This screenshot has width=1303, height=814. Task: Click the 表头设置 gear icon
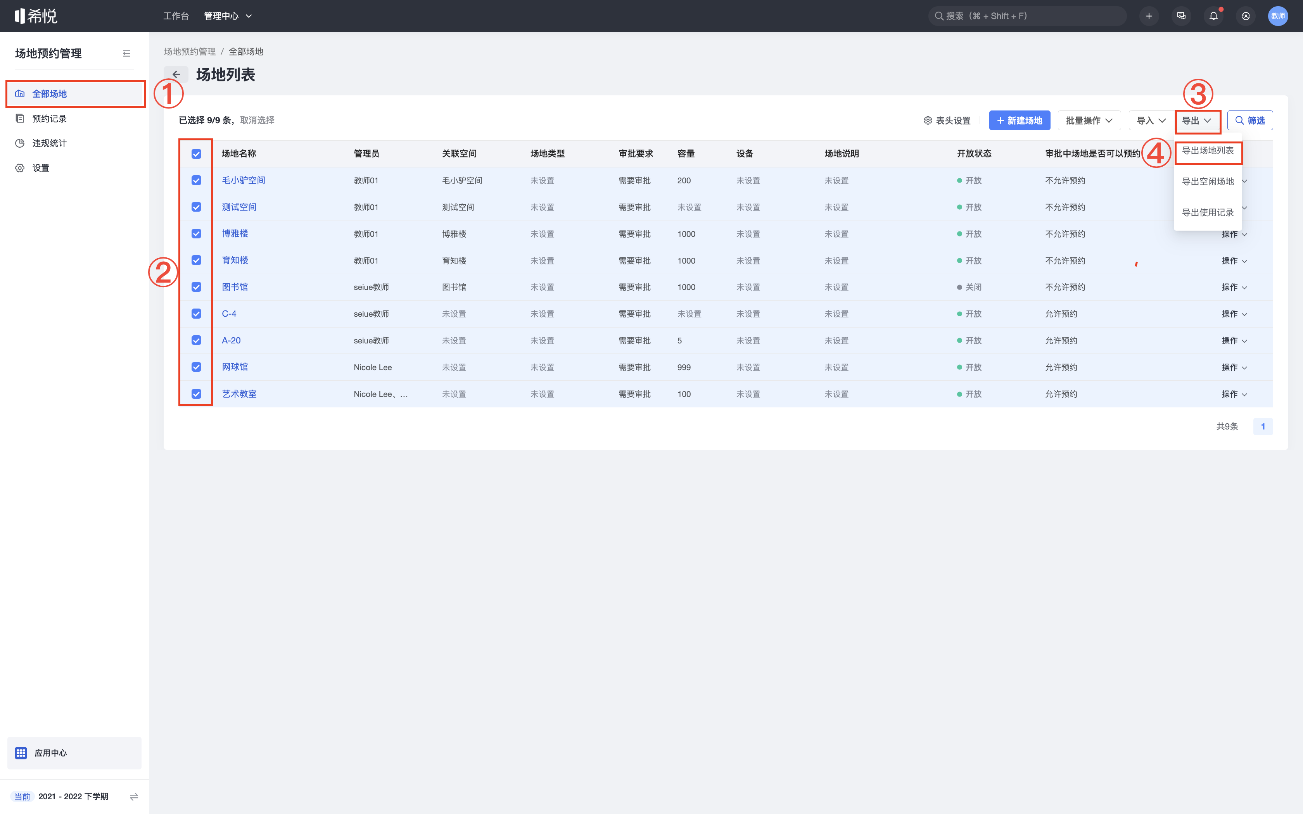pyautogui.click(x=928, y=121)
